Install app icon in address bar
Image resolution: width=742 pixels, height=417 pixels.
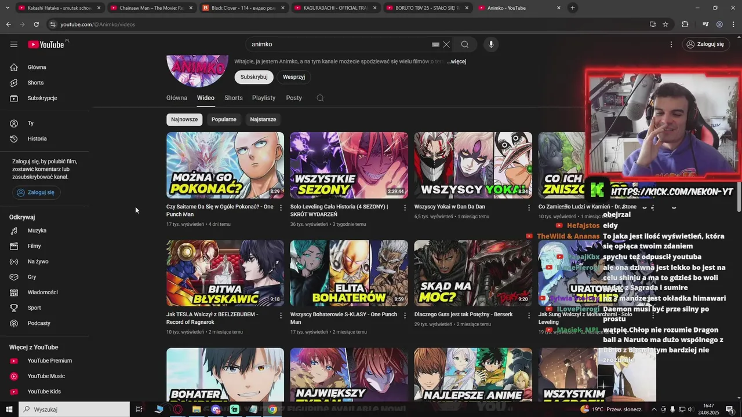[x=653, y=24]
